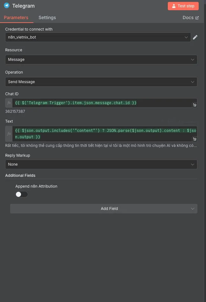Viewport: 206px width, 302px height.
Task: Click the Test step button
Action: (x=183, y=6)
